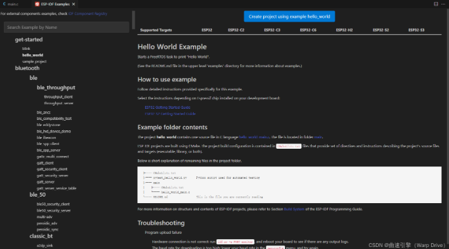Click the classic_bt heading
449x249 pixels.
click(x=41, y=236)
